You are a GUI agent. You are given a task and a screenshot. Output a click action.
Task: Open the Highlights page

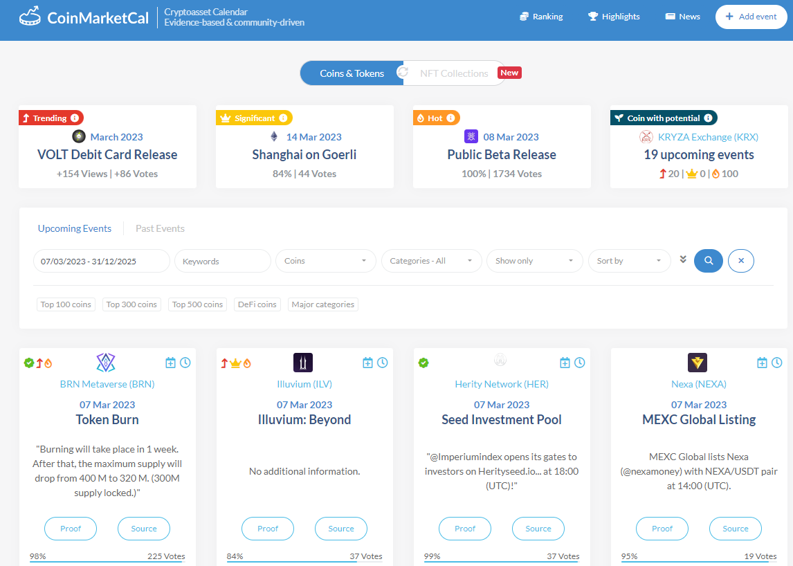614,17
